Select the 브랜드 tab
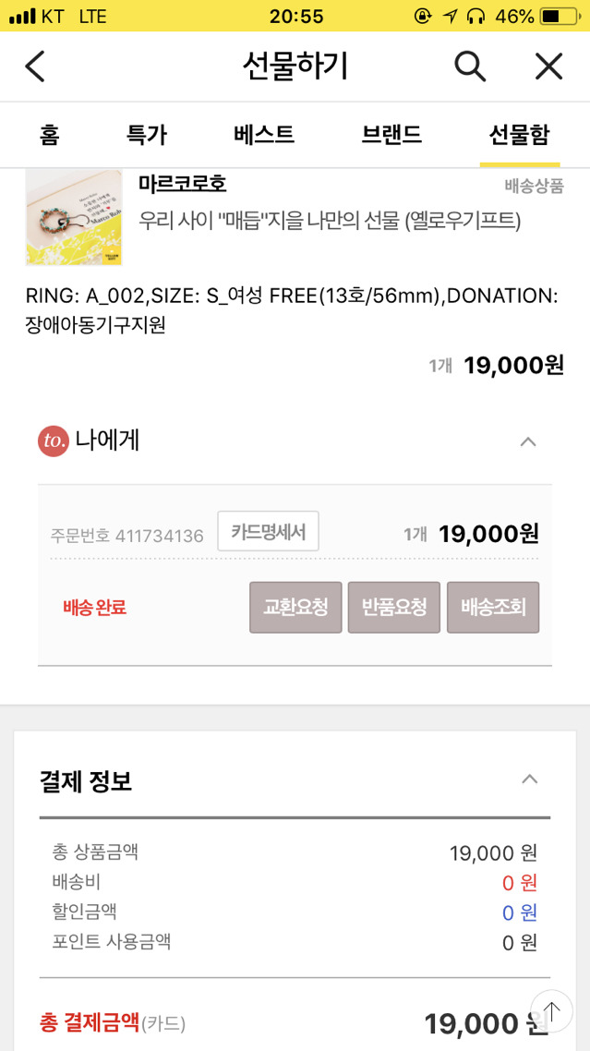The height and width of the screenshot is (1051, 590). coord(391,135)
